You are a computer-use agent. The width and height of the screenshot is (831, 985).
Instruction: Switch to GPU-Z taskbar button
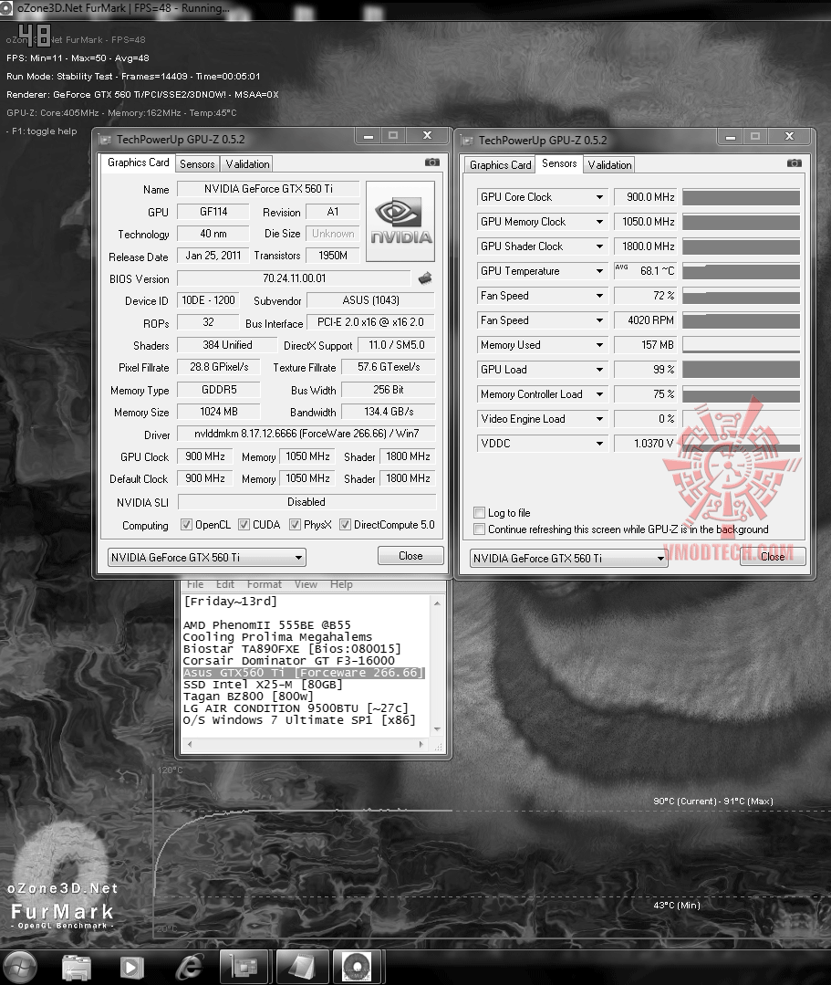[244, 967]
